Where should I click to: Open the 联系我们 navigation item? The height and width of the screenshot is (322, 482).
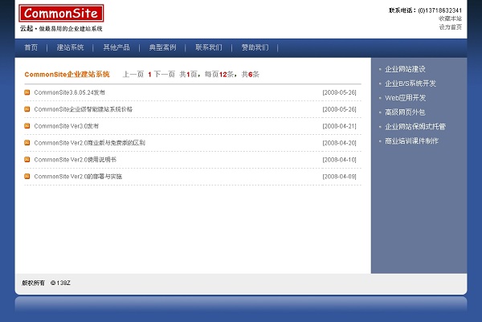pyautogui.click(x=209, y=47)
